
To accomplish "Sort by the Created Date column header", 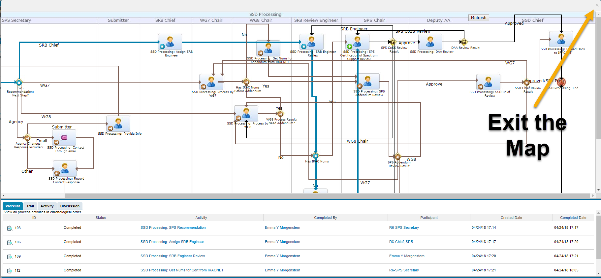I will [x=511, y=218].
